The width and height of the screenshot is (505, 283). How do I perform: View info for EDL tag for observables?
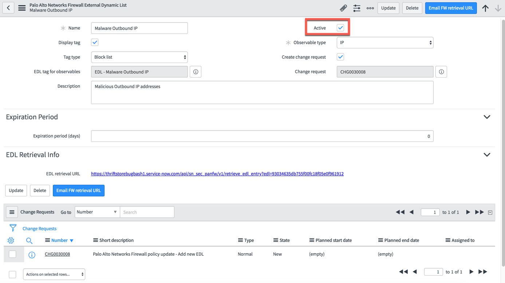pyautogui.click(x=196, y=72)
